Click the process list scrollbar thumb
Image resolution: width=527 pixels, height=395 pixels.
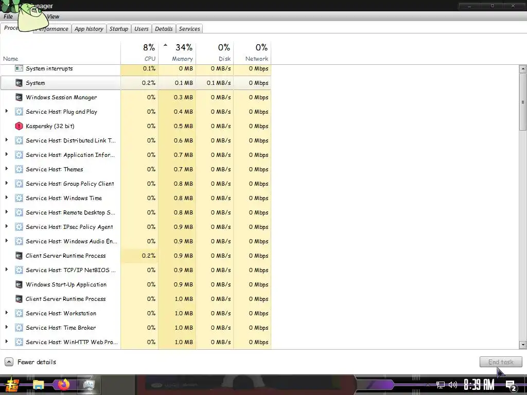[x=523, y=102]
